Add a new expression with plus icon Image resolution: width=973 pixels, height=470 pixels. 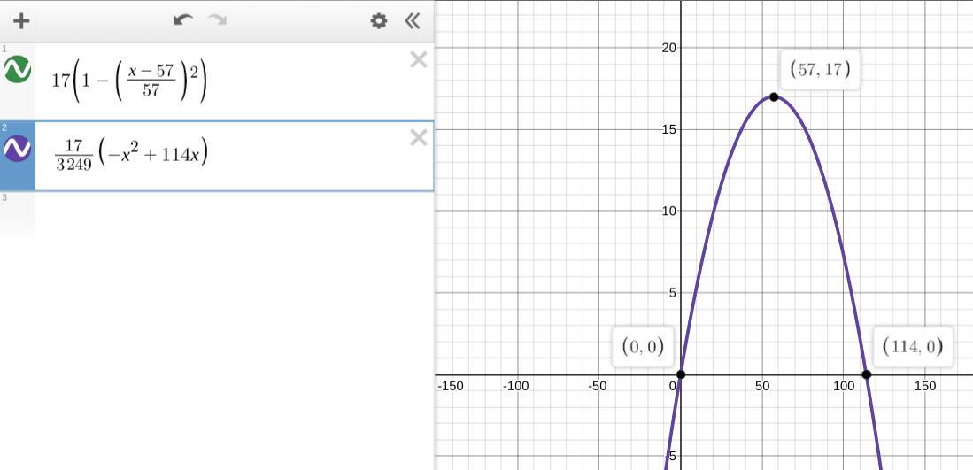[21, 21]
